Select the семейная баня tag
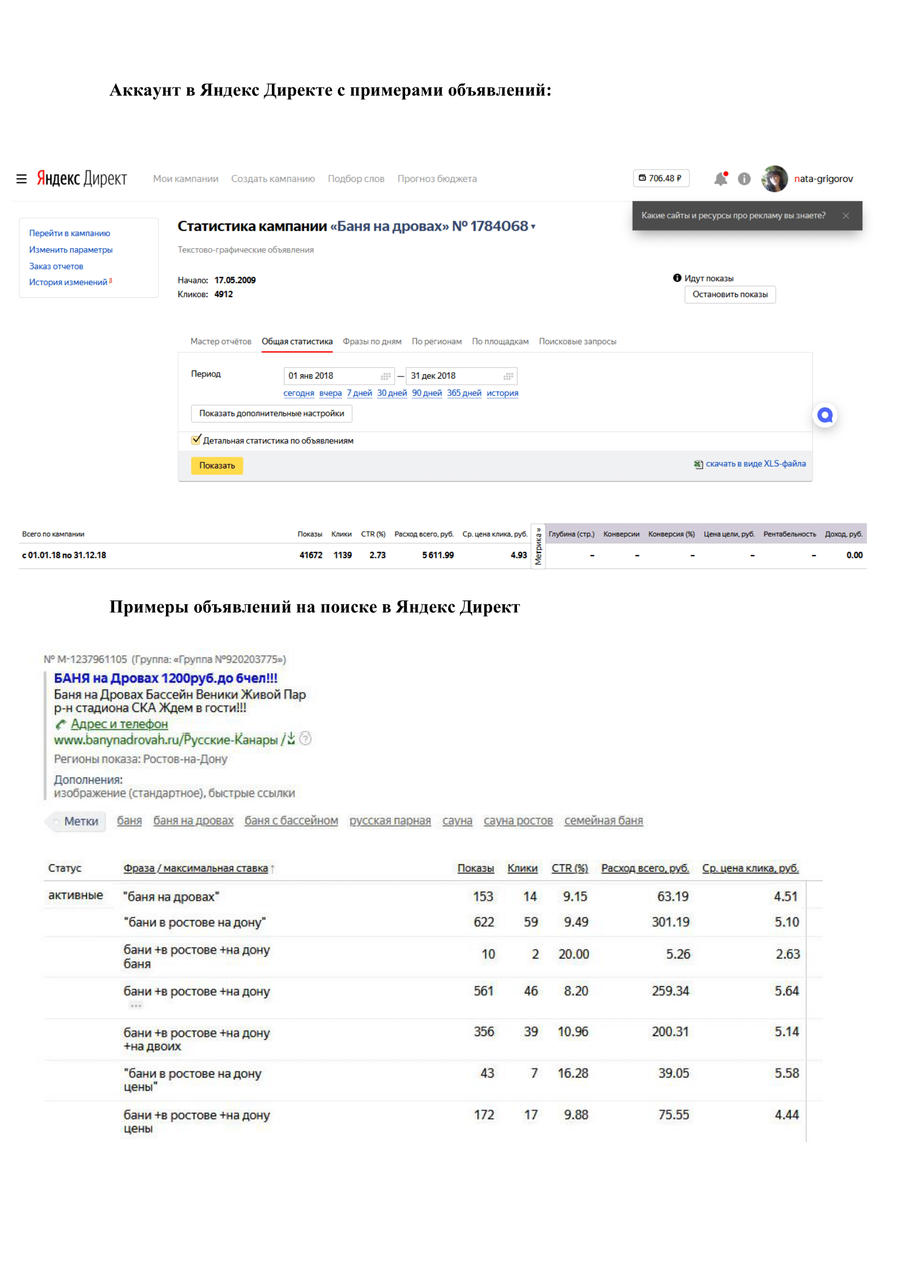Screen dimensions: 903x1278 603,821
